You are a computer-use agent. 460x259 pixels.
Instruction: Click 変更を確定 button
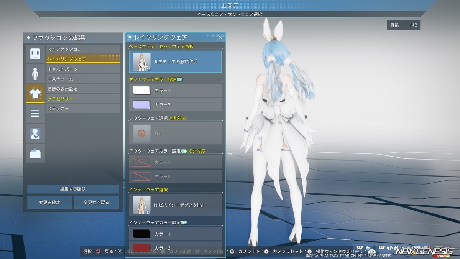(49, 202)
